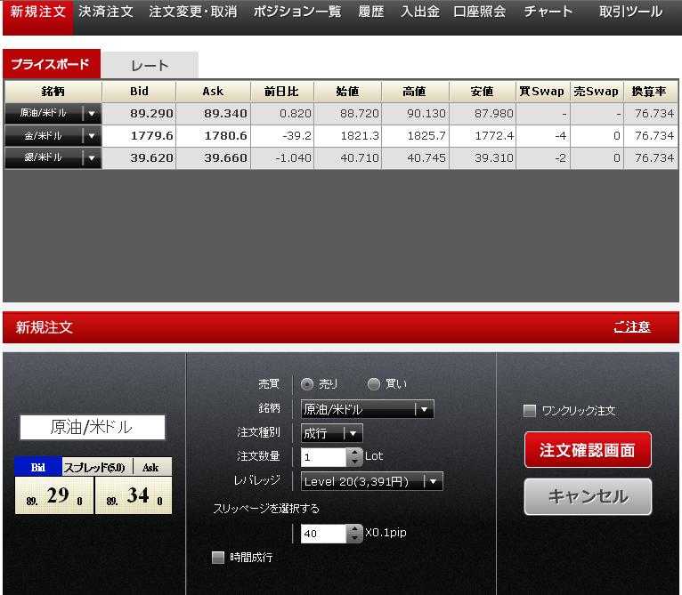Click the 始値 column header

tap(348, 92)
